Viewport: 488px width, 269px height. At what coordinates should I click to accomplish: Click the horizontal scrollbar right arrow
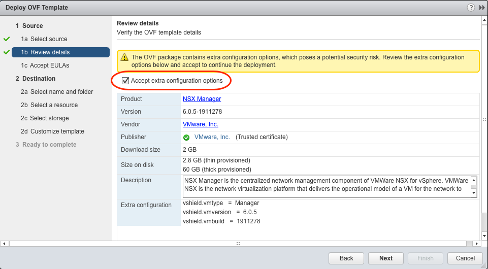tap(476, 244)
